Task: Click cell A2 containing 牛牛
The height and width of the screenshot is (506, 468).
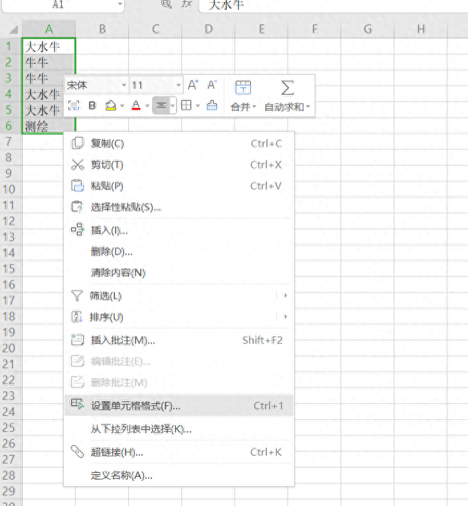Action: point(48,62)
